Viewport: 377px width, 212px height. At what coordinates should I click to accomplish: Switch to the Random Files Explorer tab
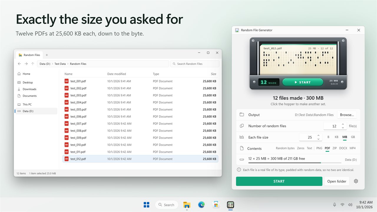[x=29, y=55]
